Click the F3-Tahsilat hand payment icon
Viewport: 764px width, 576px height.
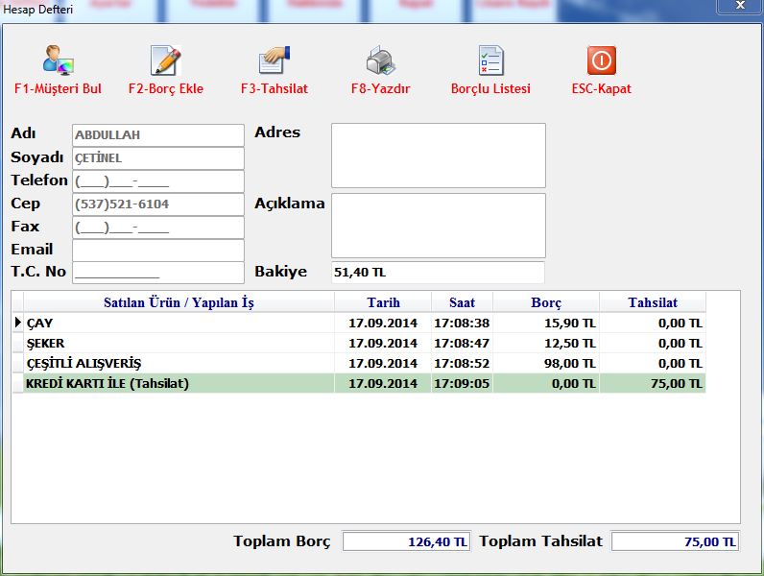(274, 60)
